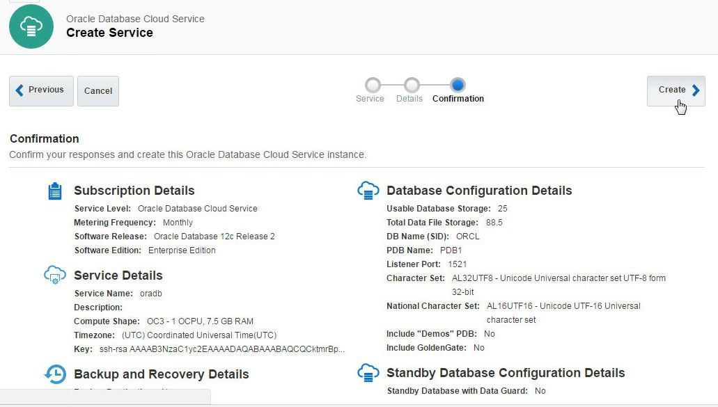Click Create to provision the service
This screenshot has height=407, width=718.
pos(676,91)
